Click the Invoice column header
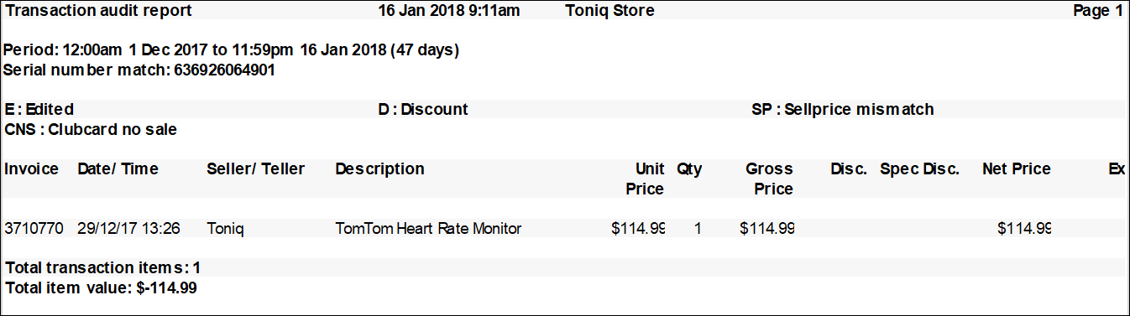 click(32, 169)
